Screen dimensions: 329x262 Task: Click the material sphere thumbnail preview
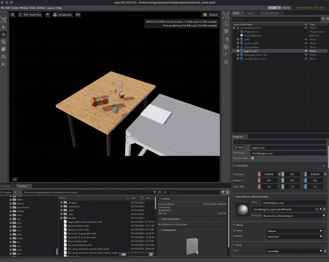click(x=242, y=209)
